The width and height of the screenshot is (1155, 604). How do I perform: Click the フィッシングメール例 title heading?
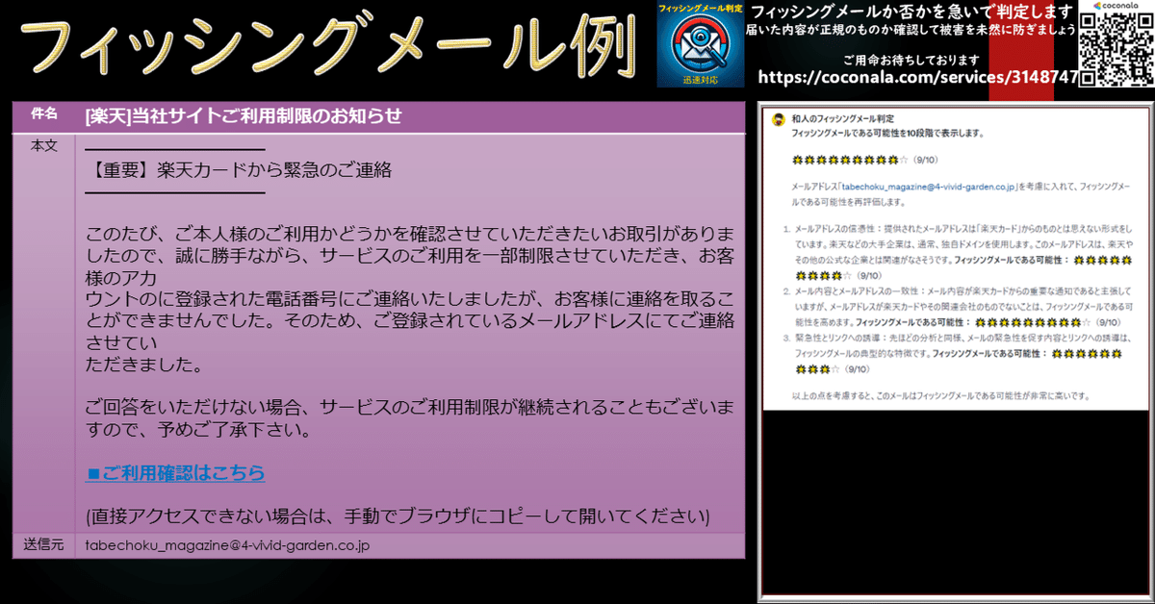[327, 45]
